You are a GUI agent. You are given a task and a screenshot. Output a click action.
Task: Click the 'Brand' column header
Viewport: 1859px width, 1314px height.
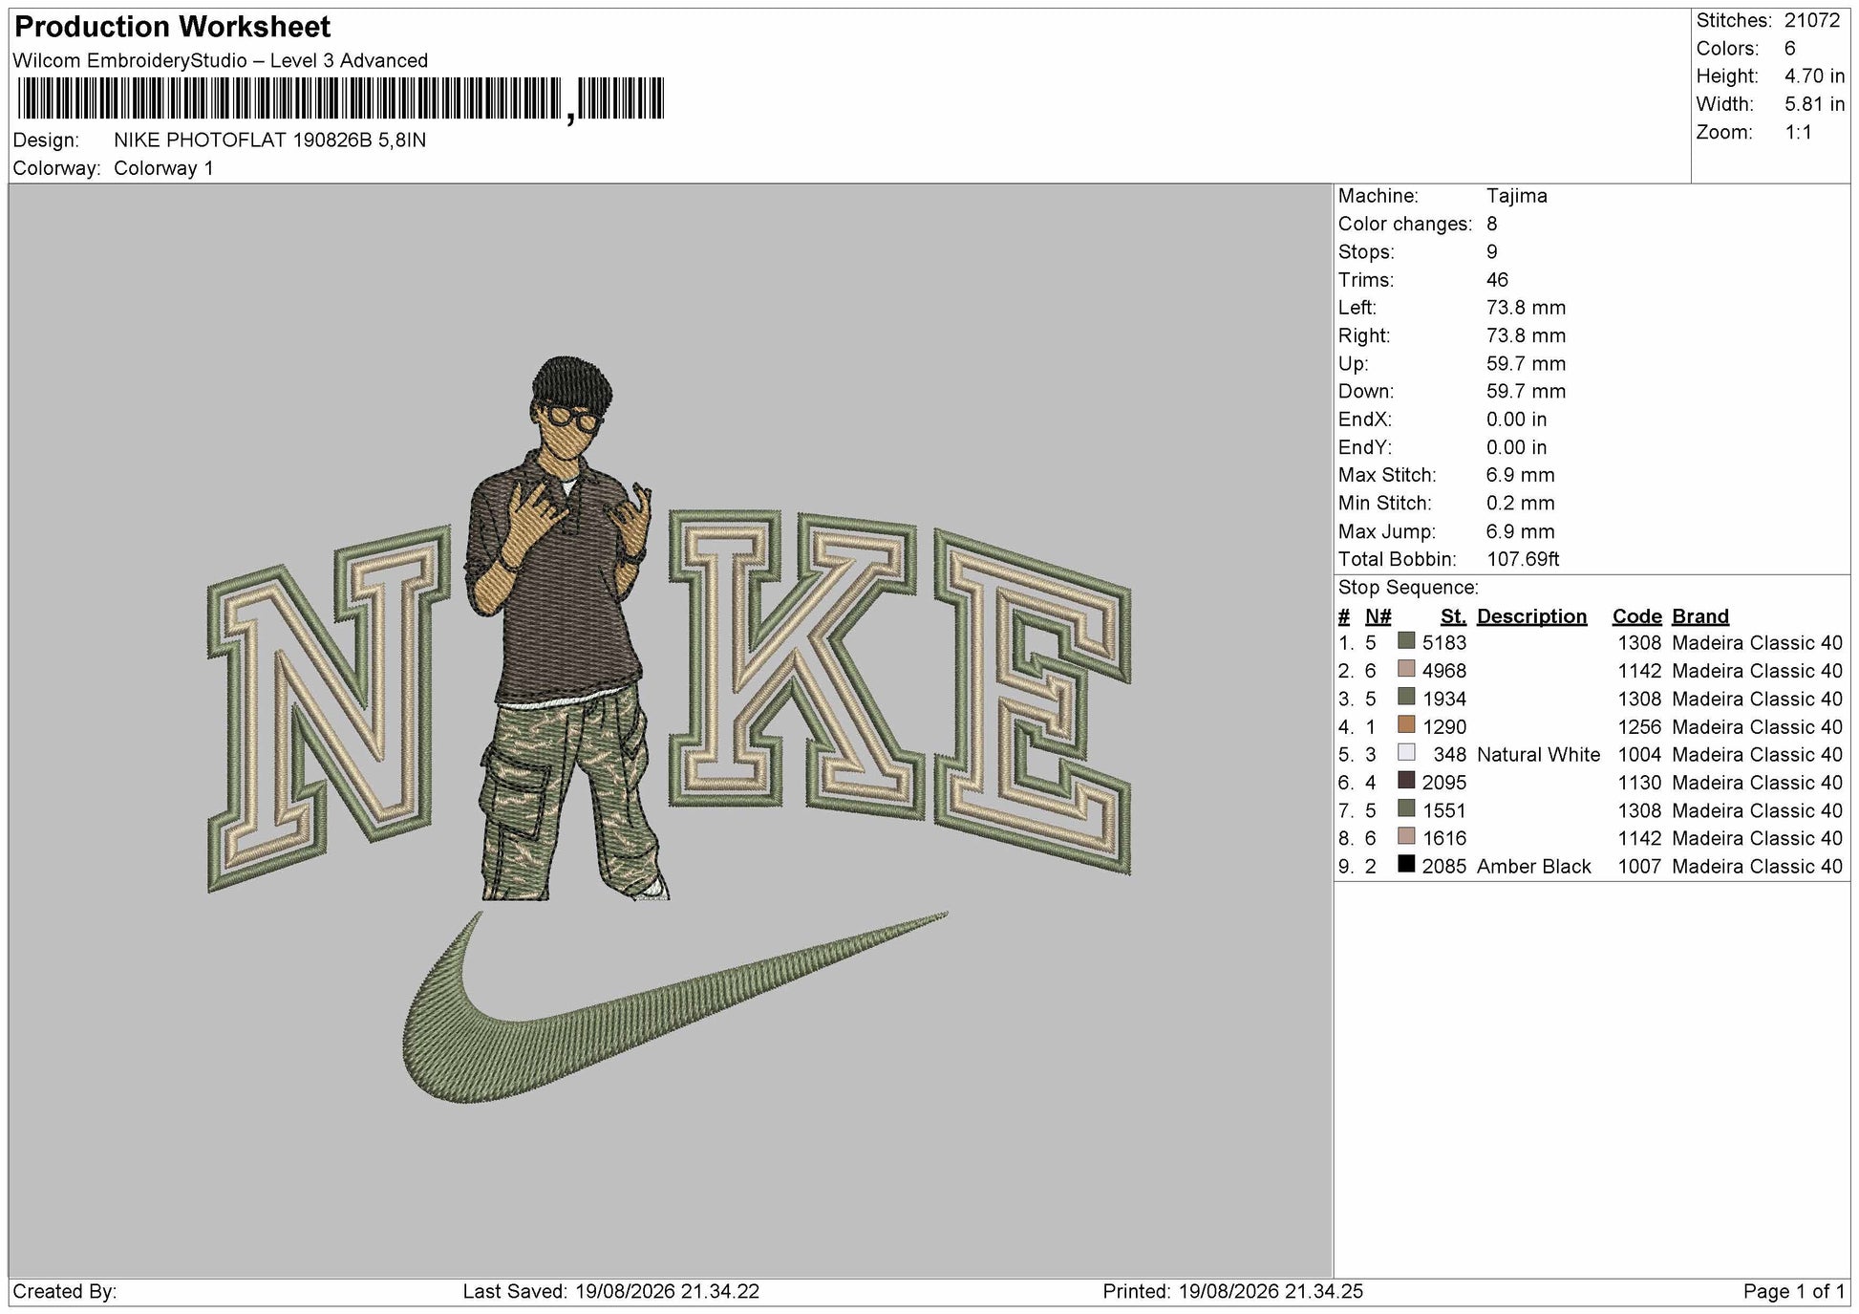pos(1700,616)
